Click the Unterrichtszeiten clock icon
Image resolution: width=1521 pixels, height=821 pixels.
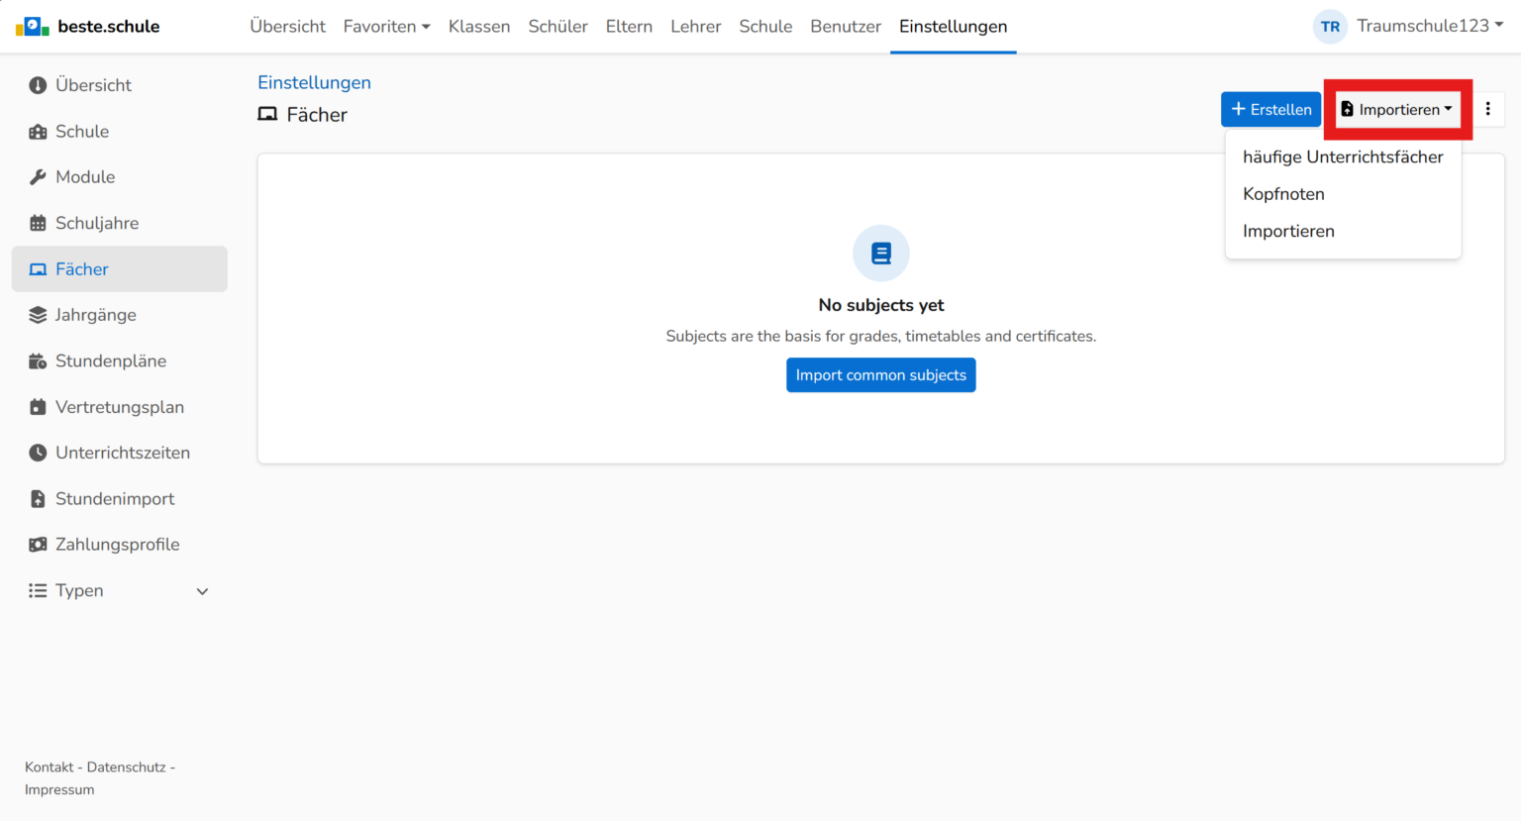click(38, 453)
